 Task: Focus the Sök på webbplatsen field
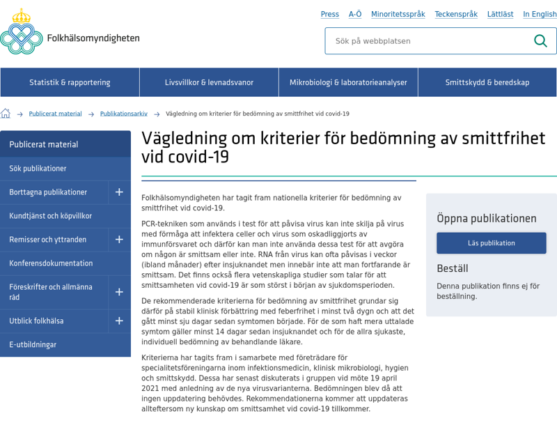pyautogui.click(x=430, y=41)
